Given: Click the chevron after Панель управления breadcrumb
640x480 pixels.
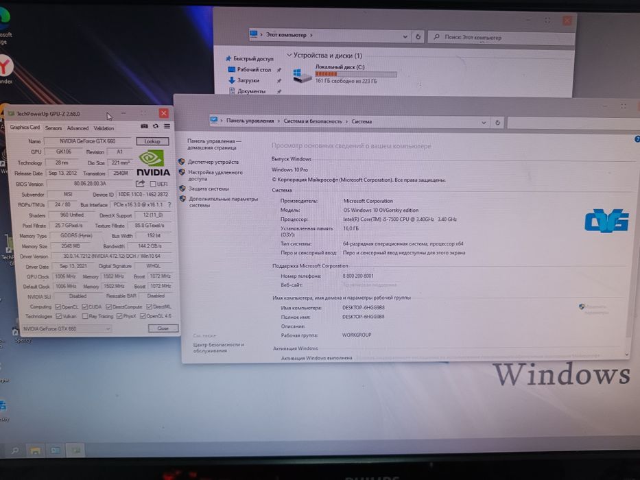Looking at the screenshot, I should (x=279, y=121).
